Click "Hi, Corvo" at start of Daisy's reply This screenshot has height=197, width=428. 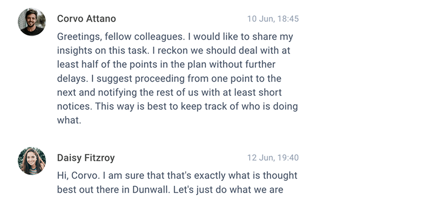point(72,175)
